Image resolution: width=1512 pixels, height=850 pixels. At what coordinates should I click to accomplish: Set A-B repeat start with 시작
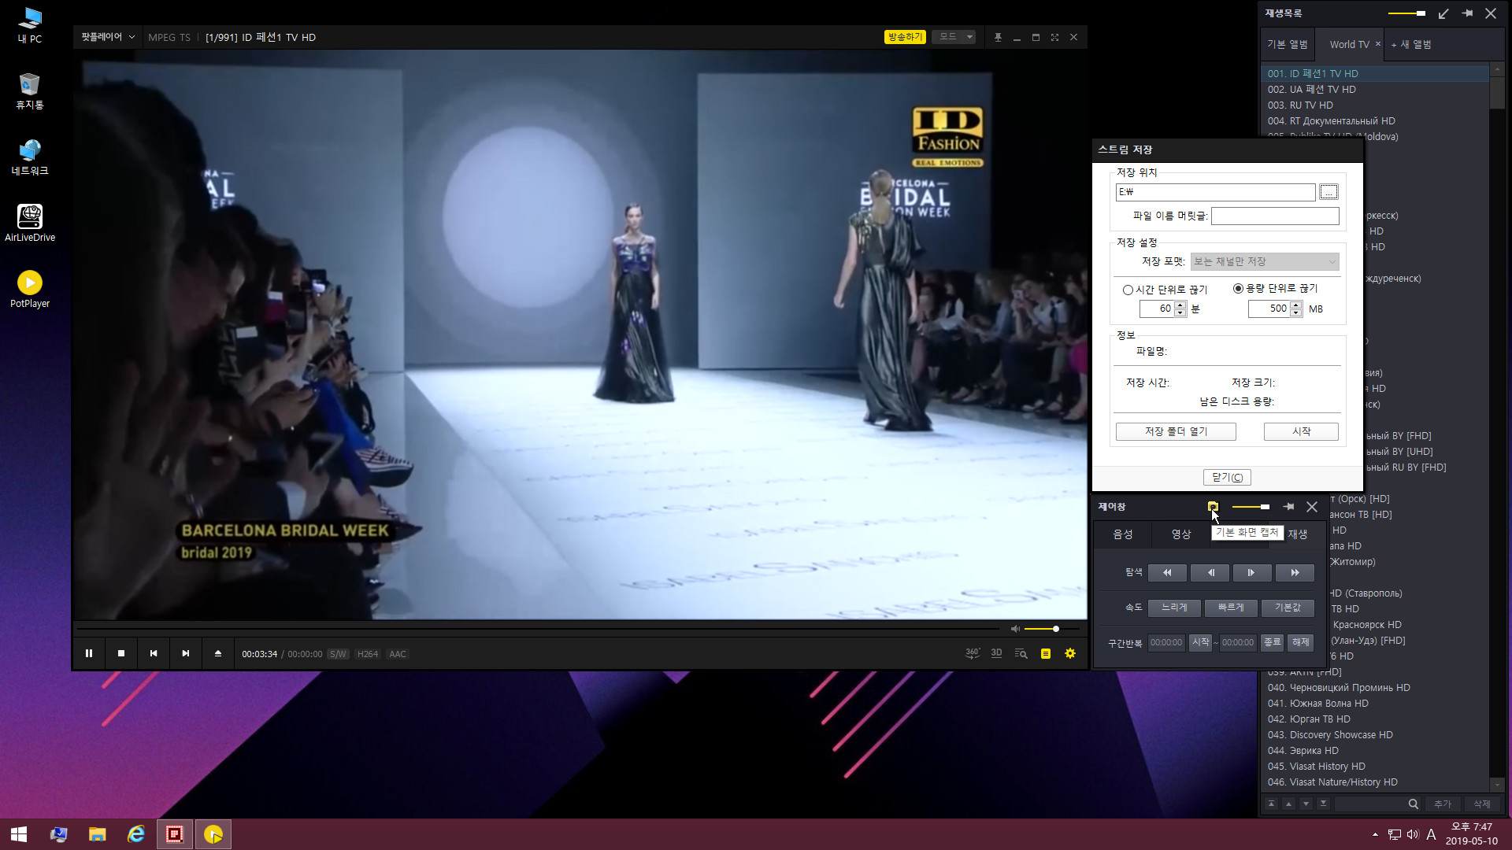point(1200,642)
